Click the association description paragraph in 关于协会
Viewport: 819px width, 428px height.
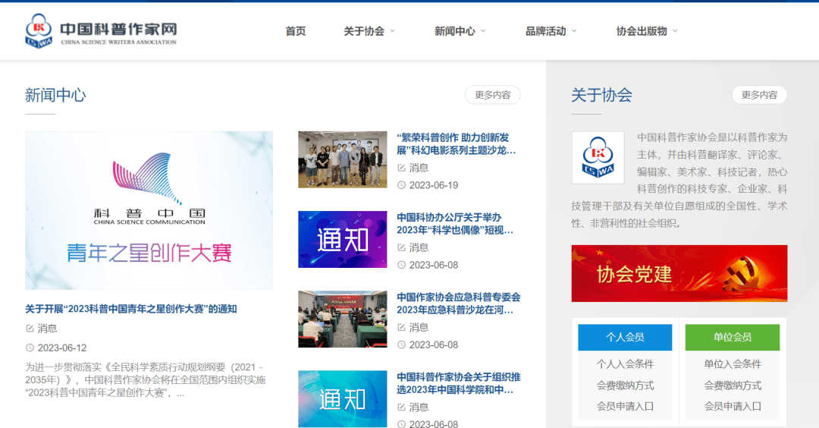click(x=679, y=181)
